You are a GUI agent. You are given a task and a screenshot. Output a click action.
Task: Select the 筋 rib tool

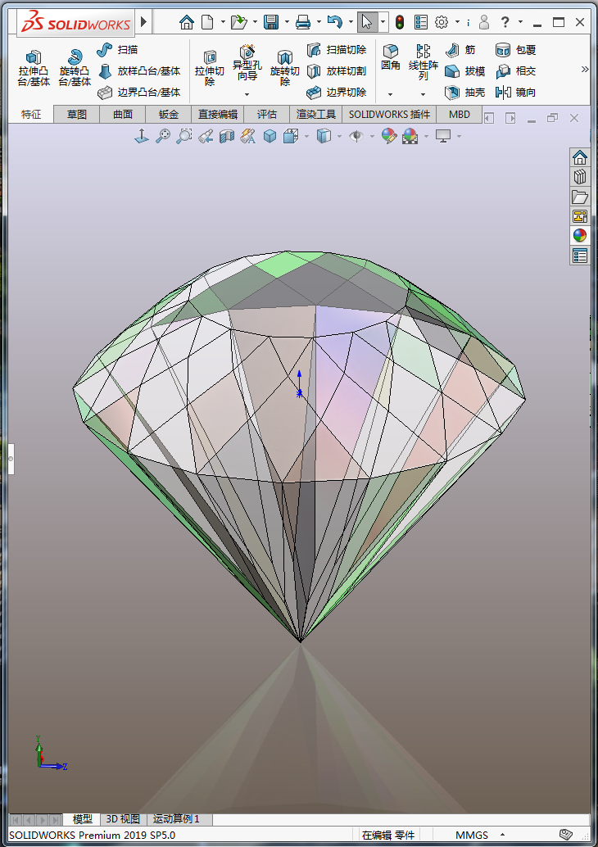coord(461,50)
